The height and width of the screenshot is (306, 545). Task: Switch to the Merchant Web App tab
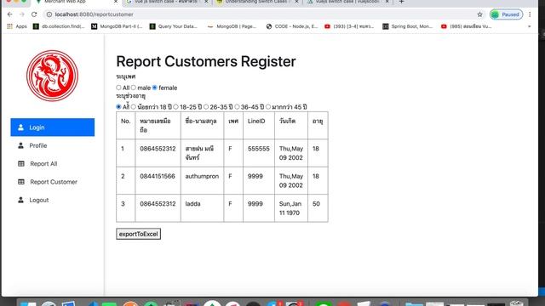pos(77,2)
